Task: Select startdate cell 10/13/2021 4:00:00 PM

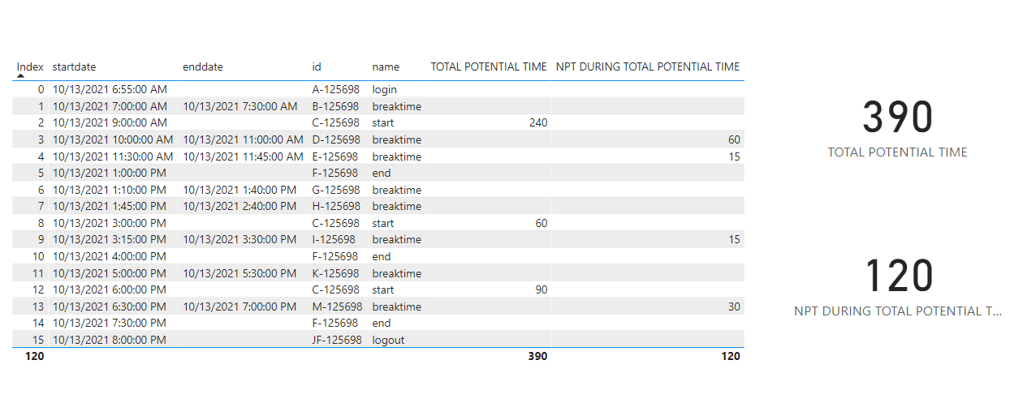Action: (109, 256)
